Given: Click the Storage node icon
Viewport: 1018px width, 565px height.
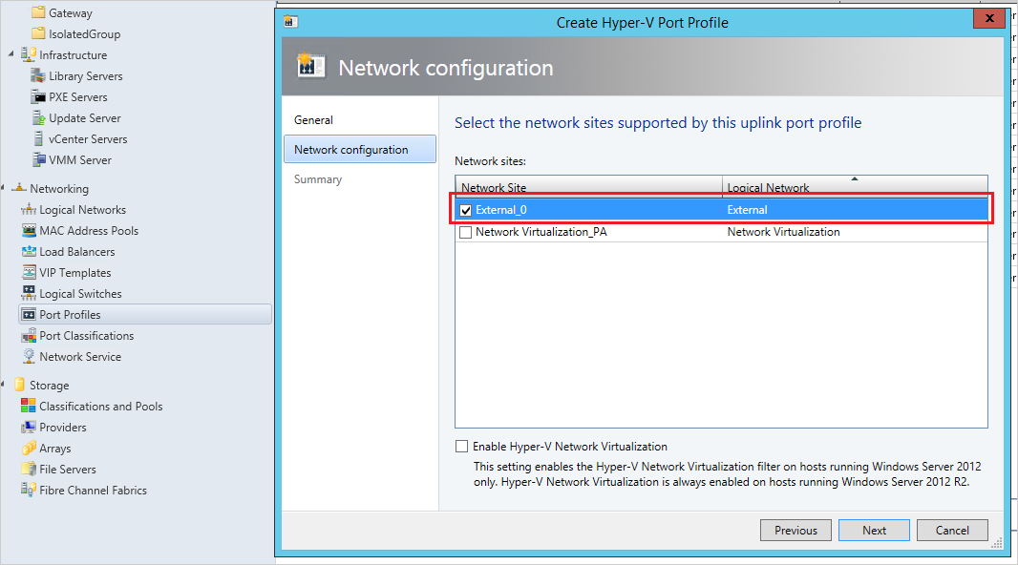Looking at the screenshot, I should point(19,385).
